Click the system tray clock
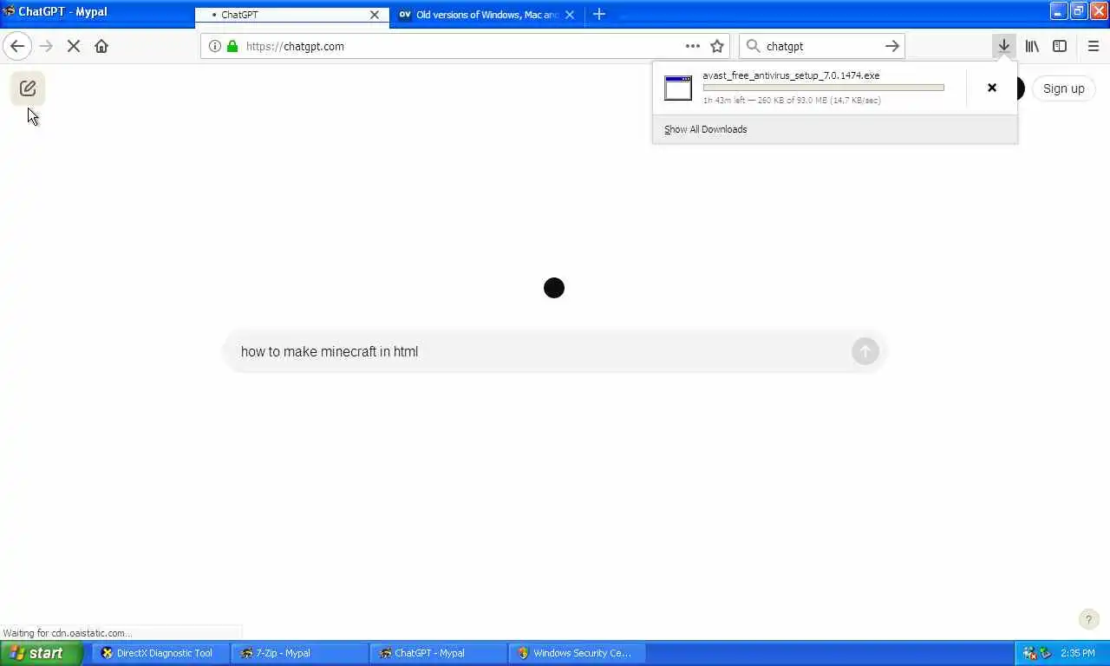The image size is (1110, 666). coord(1077,653)
